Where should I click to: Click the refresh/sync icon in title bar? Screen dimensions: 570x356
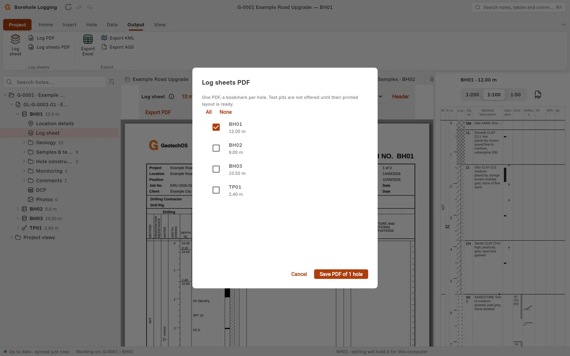(68, 7)
